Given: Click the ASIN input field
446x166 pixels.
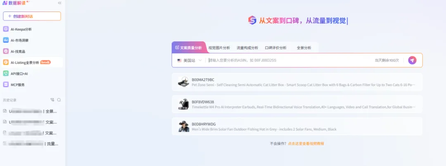Looking at the screenshot, I should coord(290,60).
